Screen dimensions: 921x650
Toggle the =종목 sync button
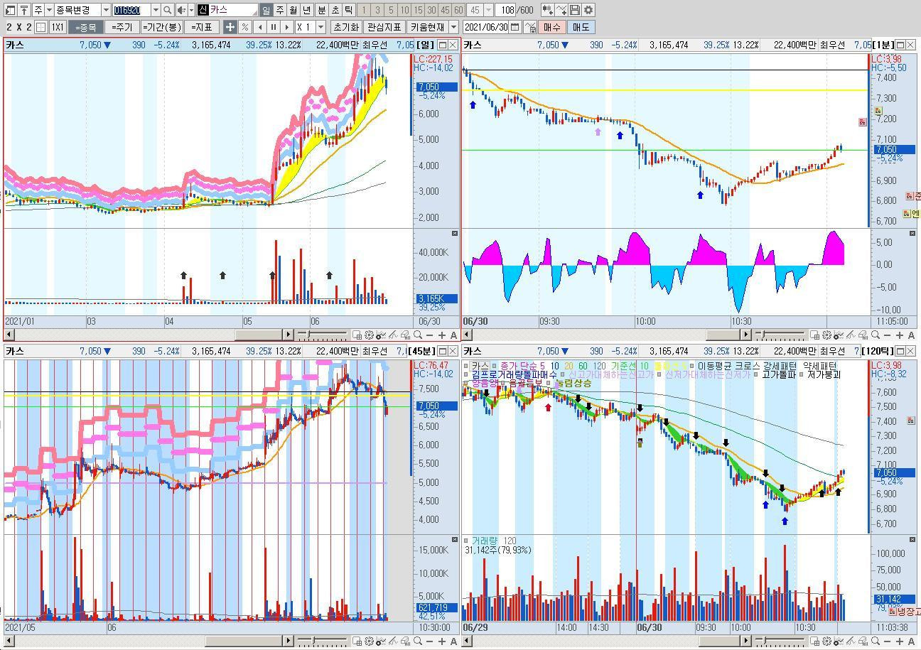[x=85, y=27]
